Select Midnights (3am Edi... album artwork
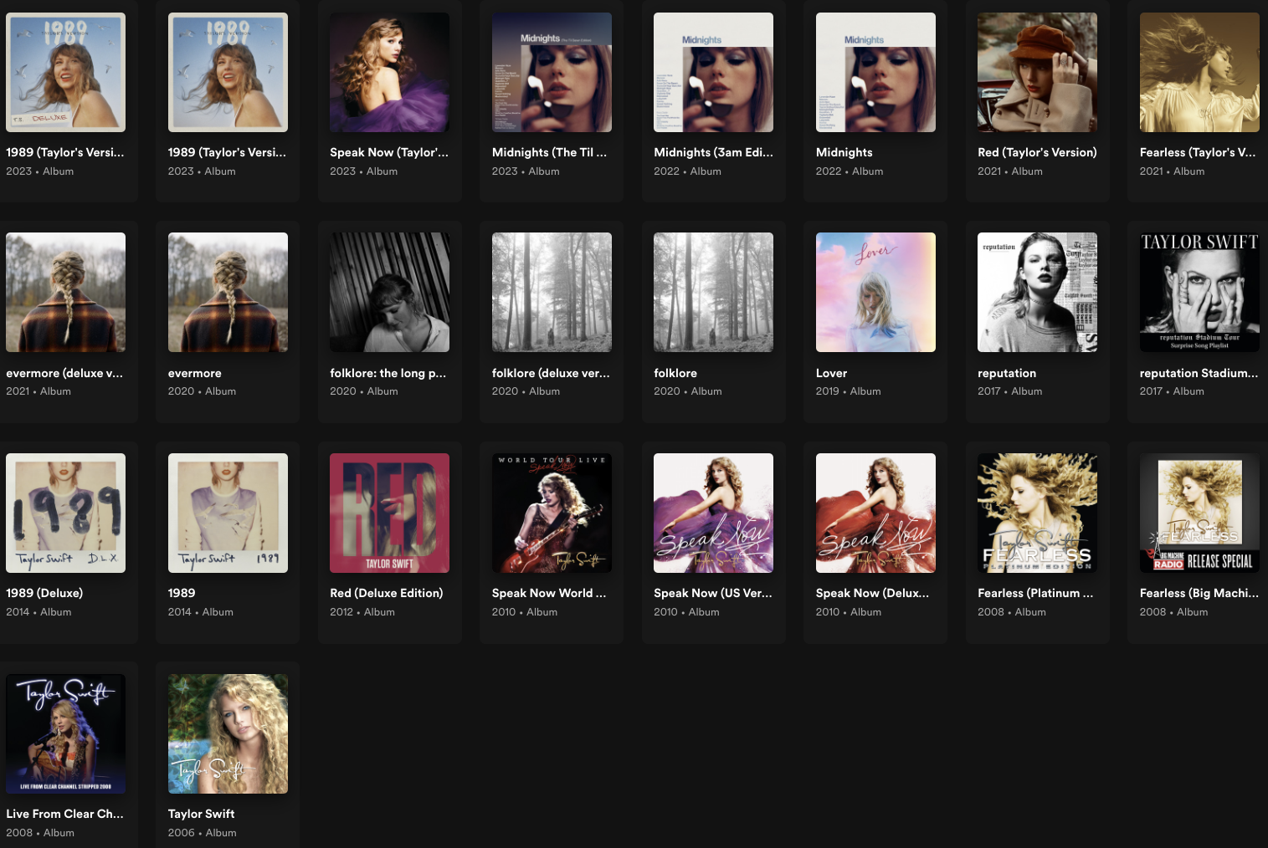This screenshot has height=848, width=1268. point(713,72)
